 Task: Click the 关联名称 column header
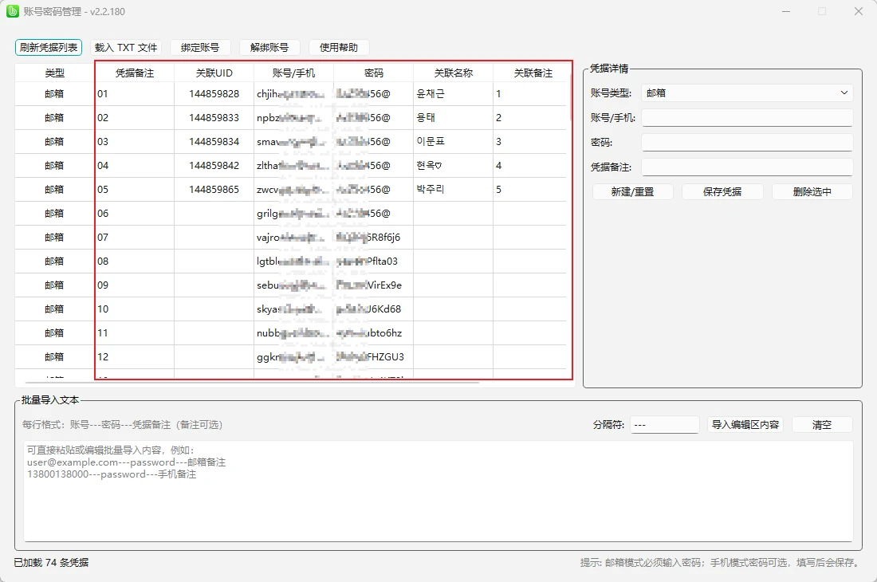[x=454, y=73]
